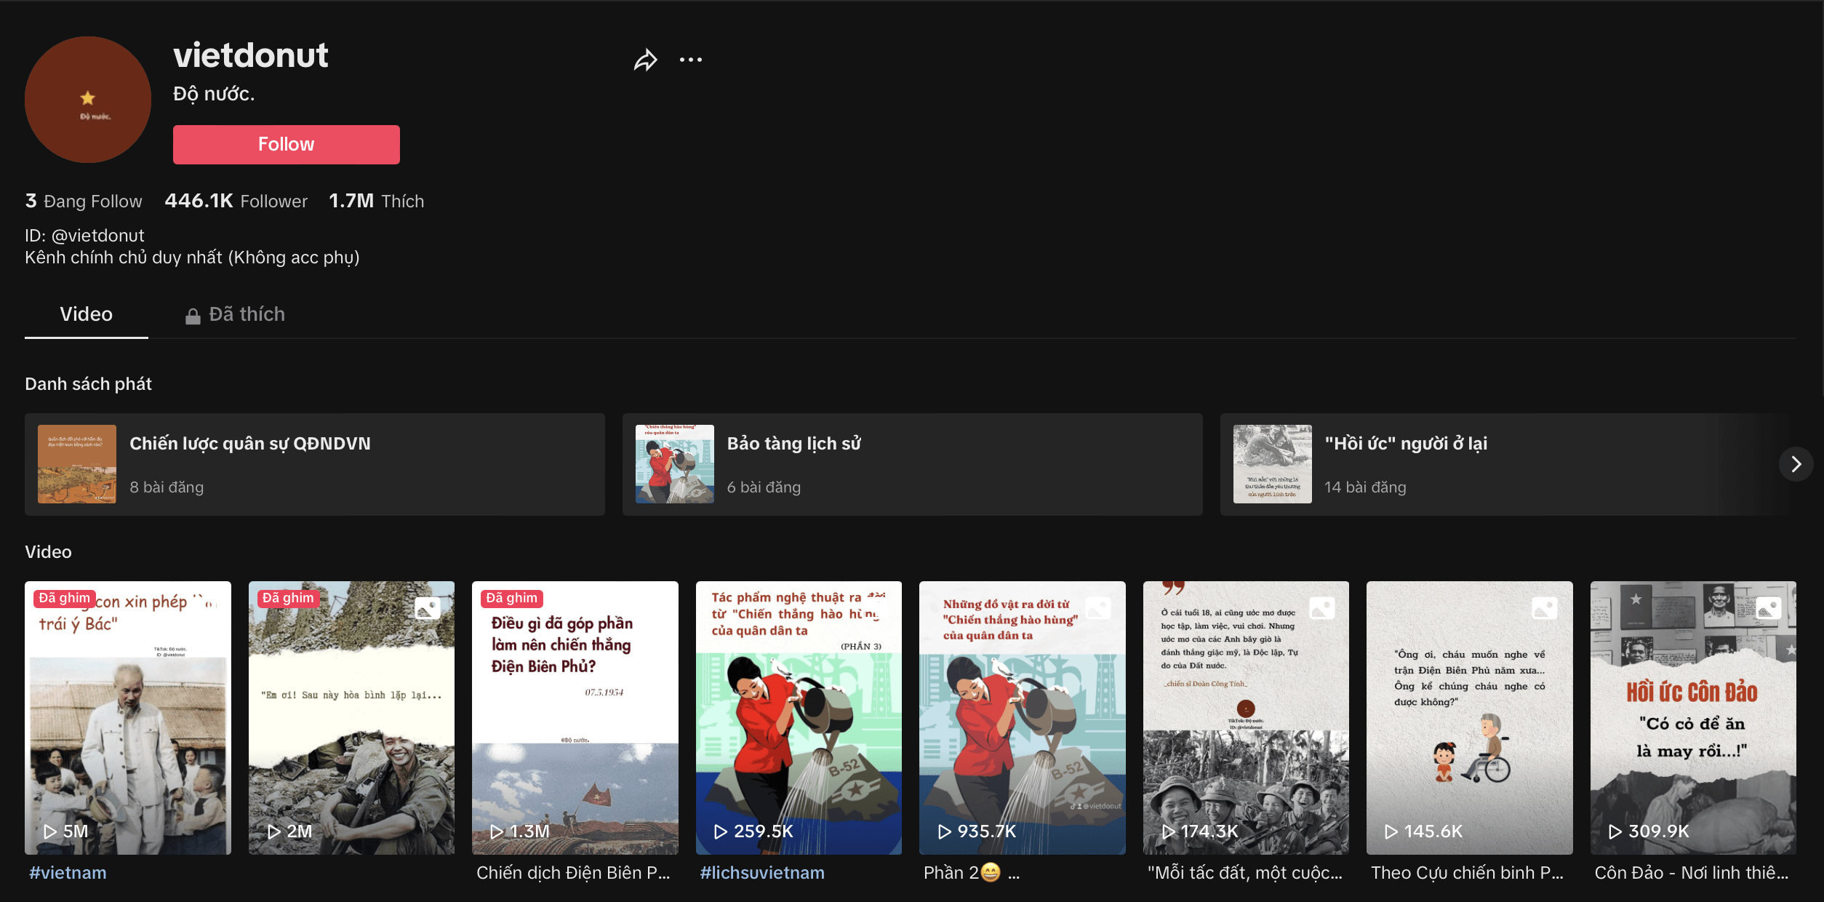
Task: Open pinned Điện Biên Phủ video 1.3M
Action: coord(575,717)
